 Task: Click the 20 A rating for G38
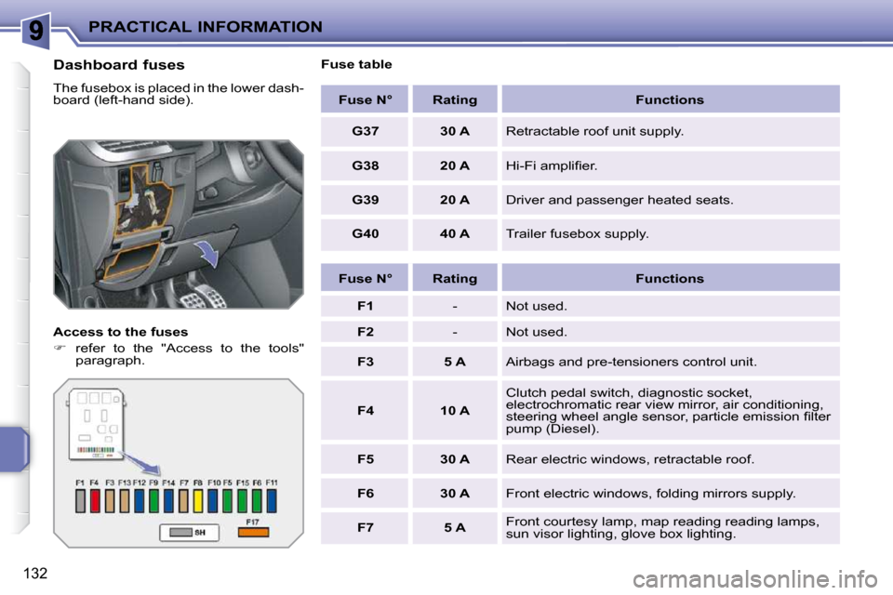(455, 165)
